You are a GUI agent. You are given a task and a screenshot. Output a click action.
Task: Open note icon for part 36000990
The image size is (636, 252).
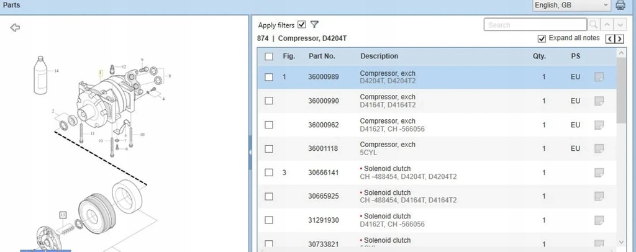click(x=599, y=101)
